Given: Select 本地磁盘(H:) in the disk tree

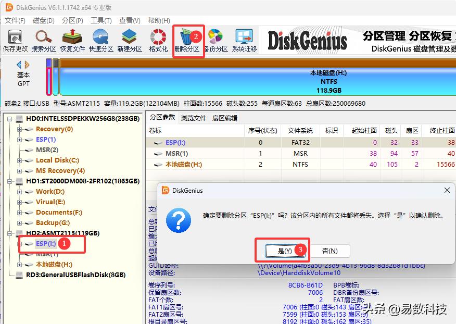Looking at the screenshot, I should (54, 265).
